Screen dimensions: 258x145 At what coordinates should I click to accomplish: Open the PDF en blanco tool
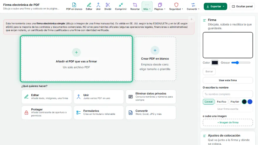[x=74, y=6]
